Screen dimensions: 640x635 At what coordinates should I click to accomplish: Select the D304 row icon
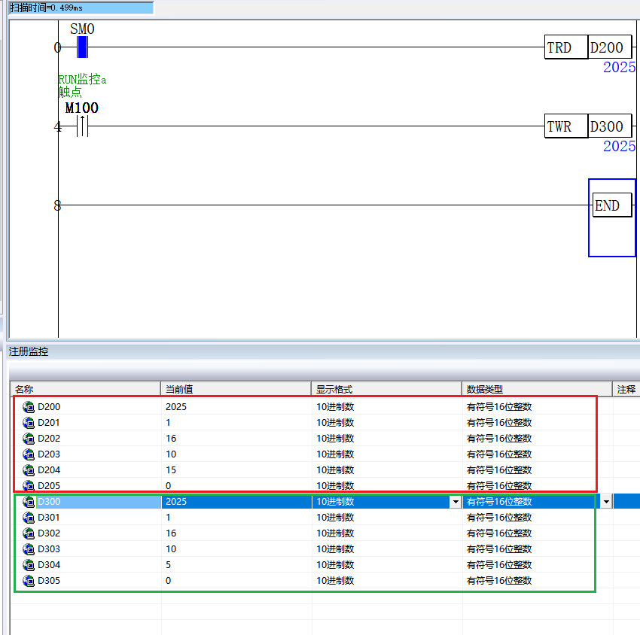(29, 565)
